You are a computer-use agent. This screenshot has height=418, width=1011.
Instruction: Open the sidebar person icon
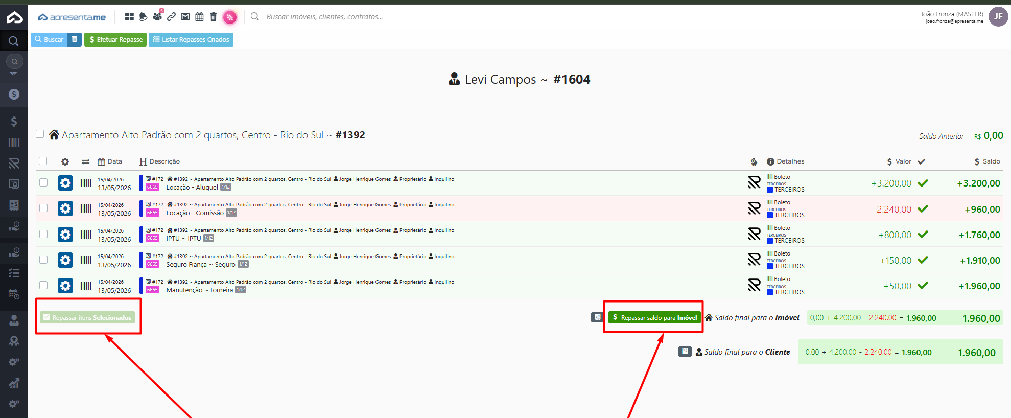(x=14, y=320)
